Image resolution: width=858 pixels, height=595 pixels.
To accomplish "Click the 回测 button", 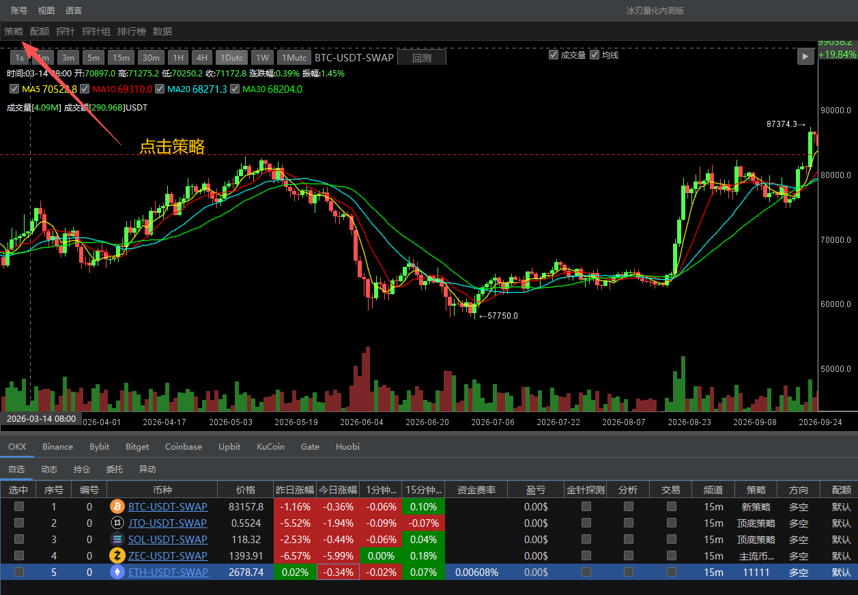I will tap(422, 58).
